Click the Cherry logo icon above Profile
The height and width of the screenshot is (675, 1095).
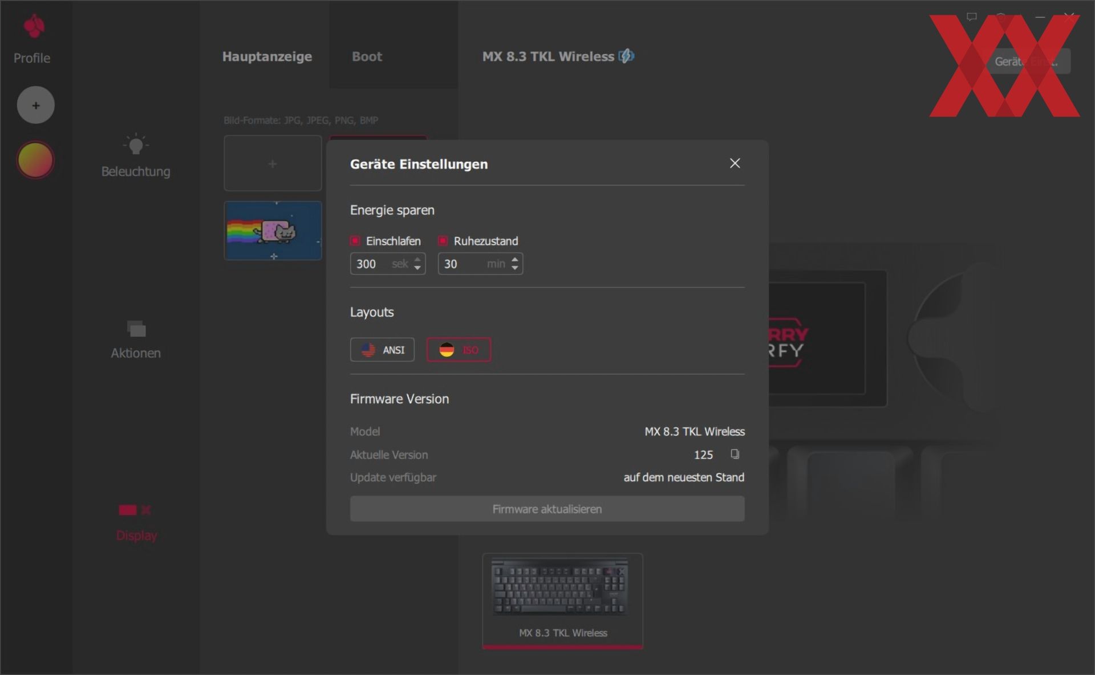[x=34, y=26]
